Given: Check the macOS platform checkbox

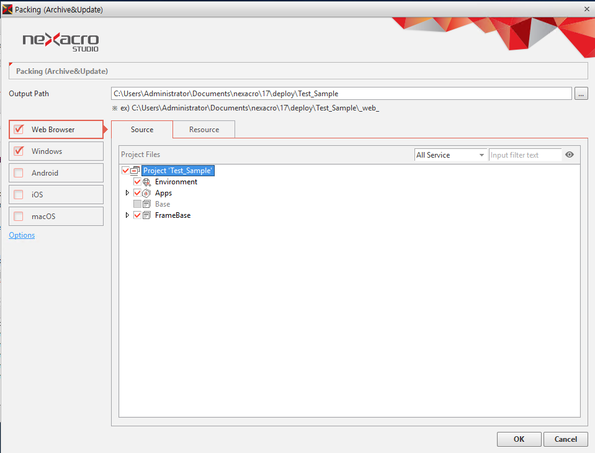Looking at the screenshot, I should [19, 217].
